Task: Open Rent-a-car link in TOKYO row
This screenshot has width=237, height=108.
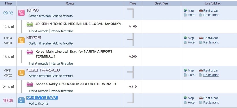Action: tap(211, 10)
